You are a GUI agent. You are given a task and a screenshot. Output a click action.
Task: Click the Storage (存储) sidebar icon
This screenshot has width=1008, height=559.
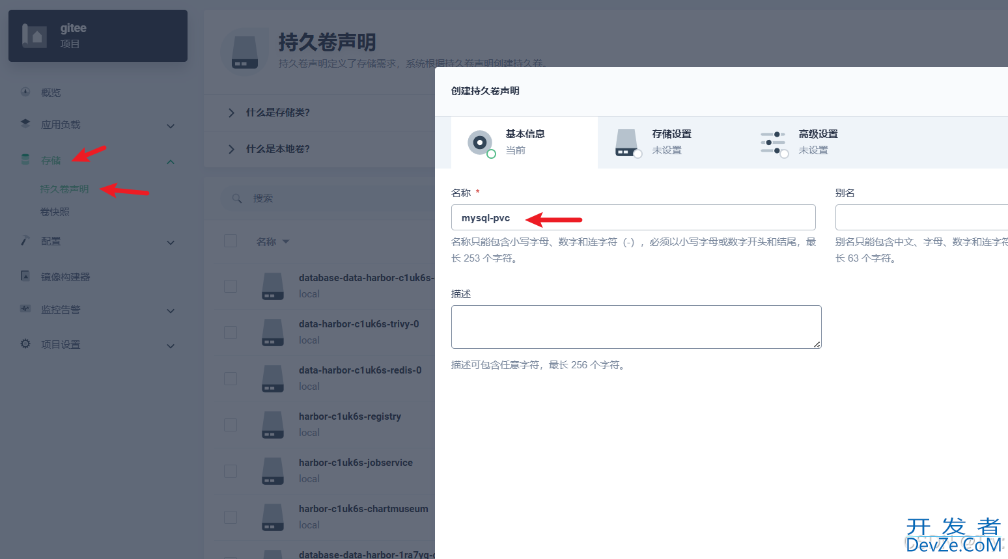[x=25, y=159]
